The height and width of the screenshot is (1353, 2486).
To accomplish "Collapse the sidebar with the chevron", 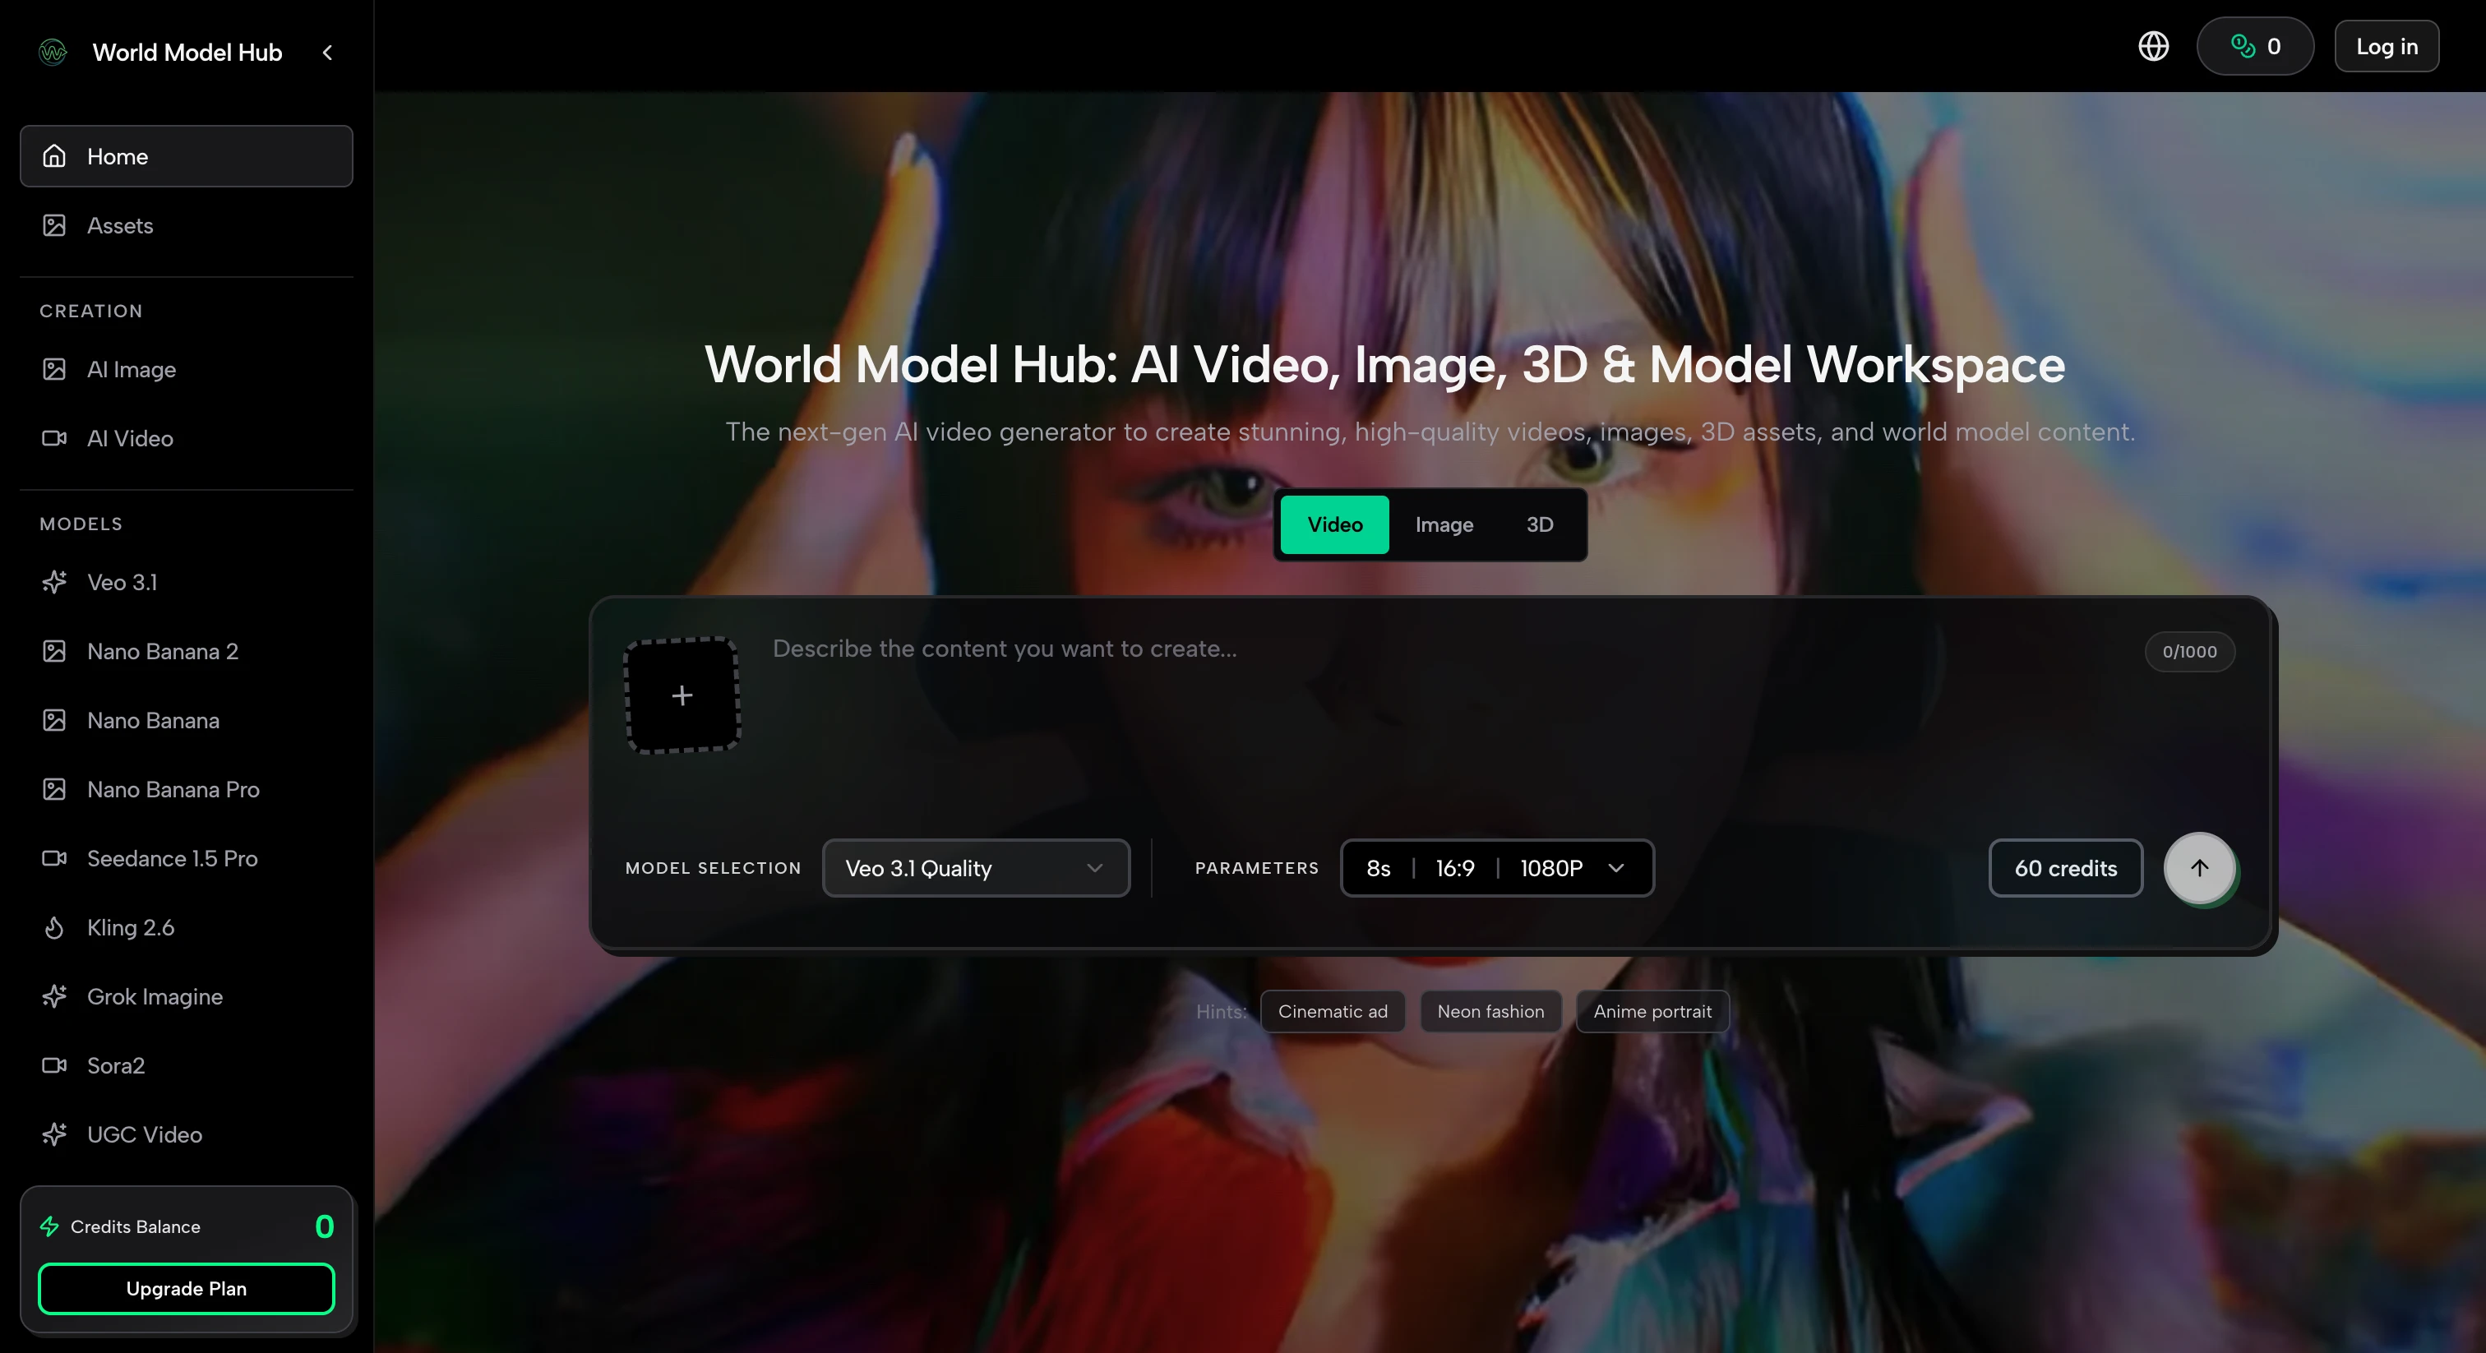I will click(327, 52).
